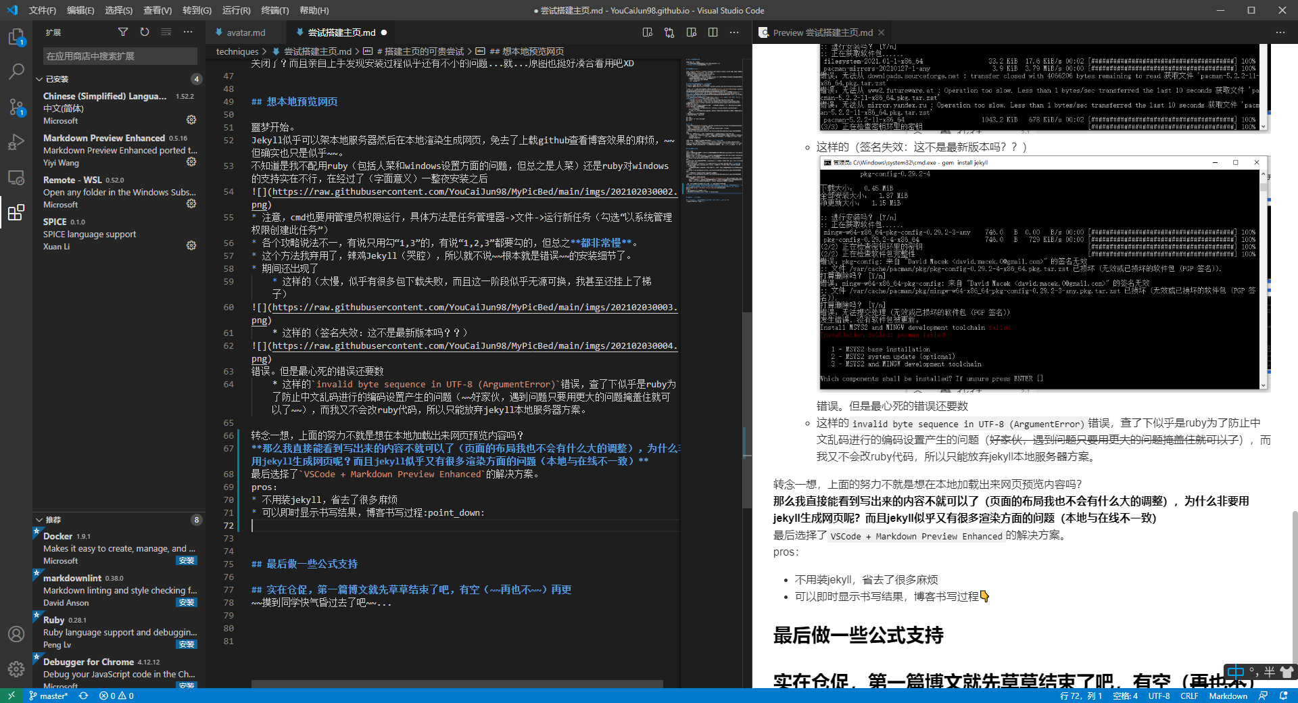
Task: Clear extensions search results icon
Action: tap(166, 32)
